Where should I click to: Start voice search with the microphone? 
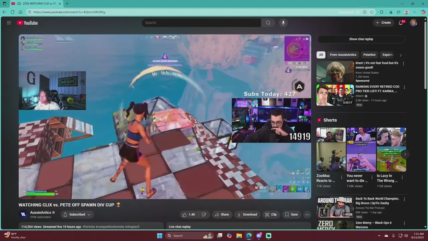(x=283, y=23)
